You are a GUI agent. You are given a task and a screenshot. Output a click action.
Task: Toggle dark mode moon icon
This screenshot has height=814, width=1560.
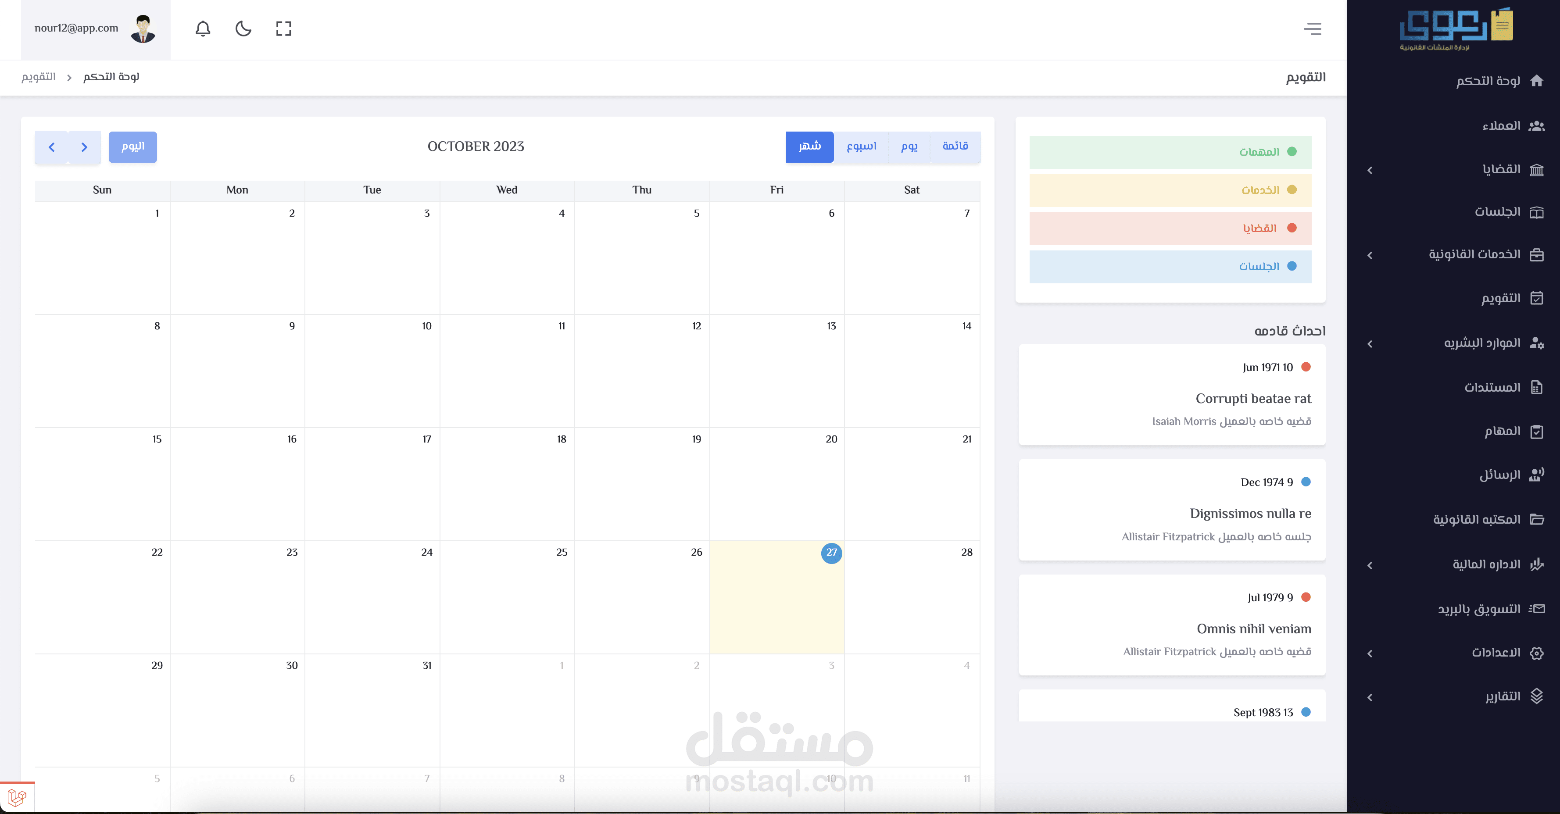(x=243, y=29)
